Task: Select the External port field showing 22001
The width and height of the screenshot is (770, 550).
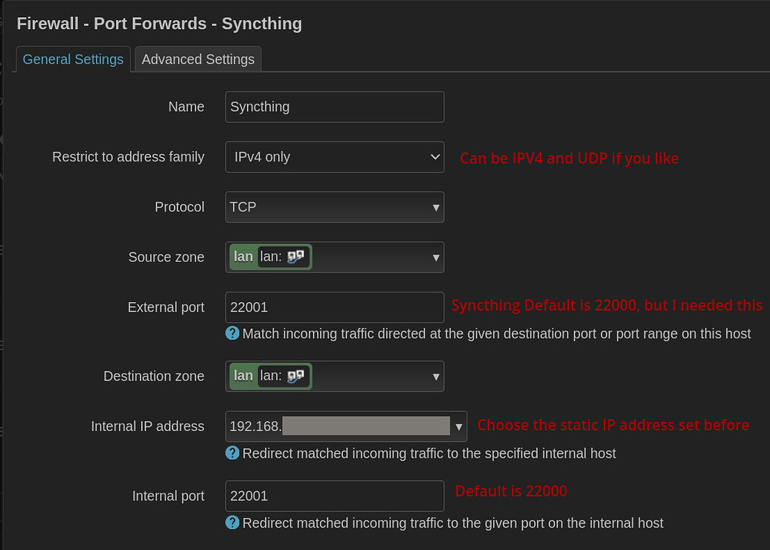Action: 334,307
